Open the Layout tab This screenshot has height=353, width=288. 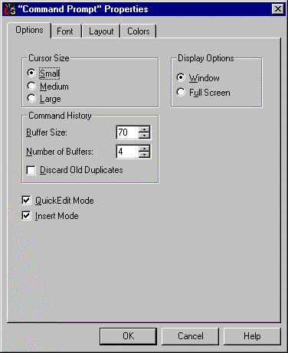point(101,31)
